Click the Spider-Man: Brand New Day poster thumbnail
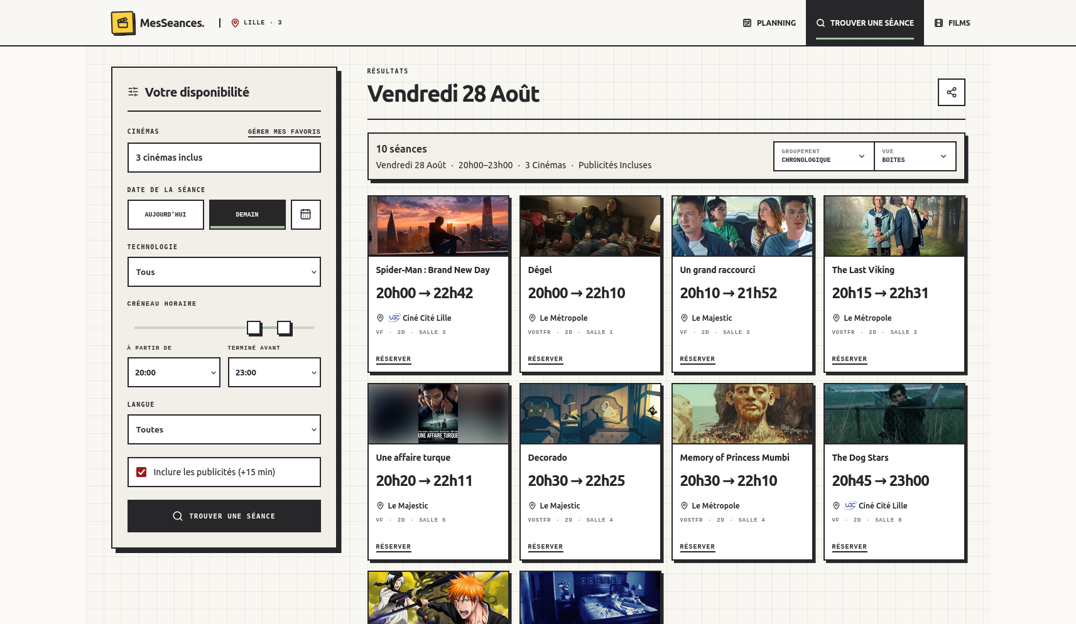 pos(438,226)
